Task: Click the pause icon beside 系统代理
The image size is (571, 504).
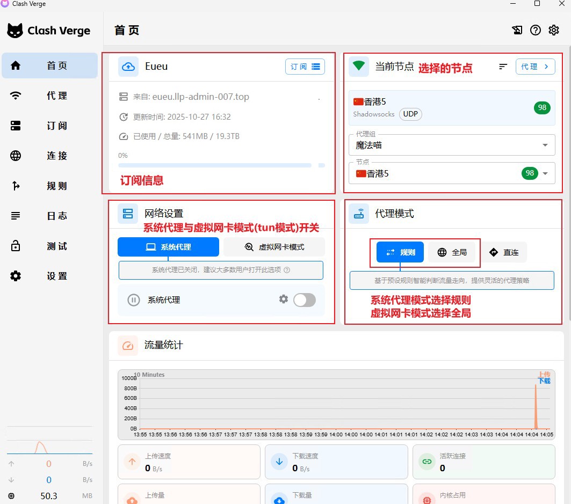Action: [134, 300]
